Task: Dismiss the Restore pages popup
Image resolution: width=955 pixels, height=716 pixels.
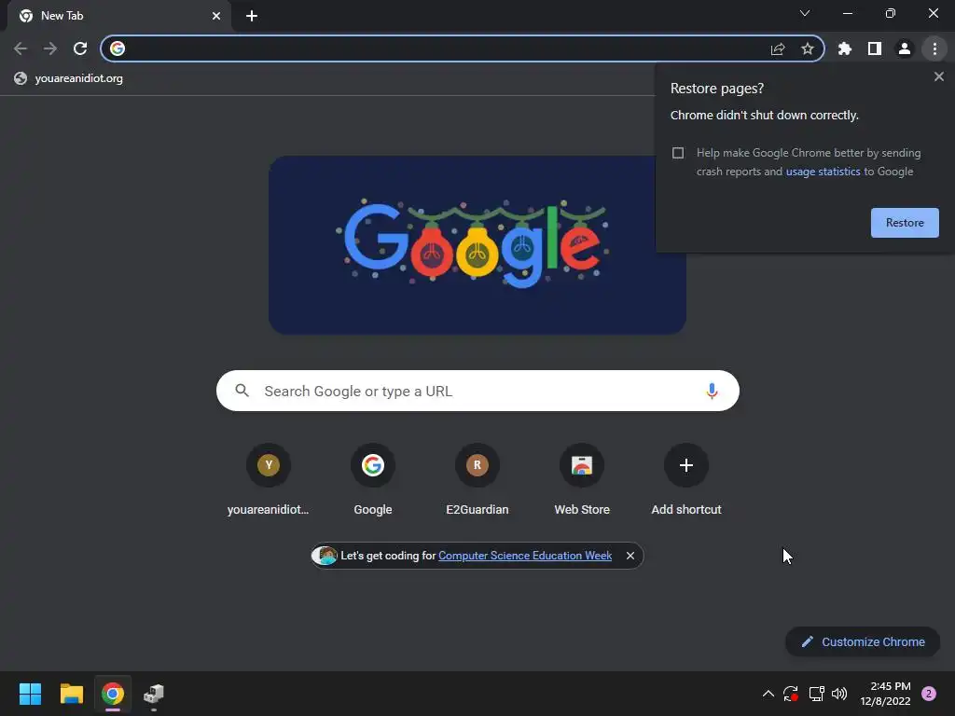Action: (x=938, y=76)
